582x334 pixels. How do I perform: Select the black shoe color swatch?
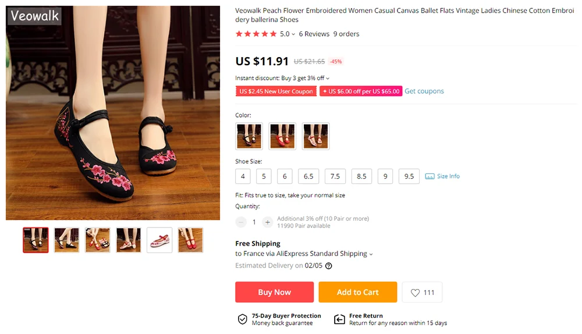(249, 136)
